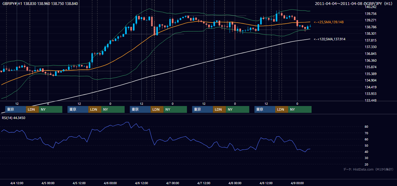Click the 137.330 price axis label
Screen dimensions: 397x186
371,47
